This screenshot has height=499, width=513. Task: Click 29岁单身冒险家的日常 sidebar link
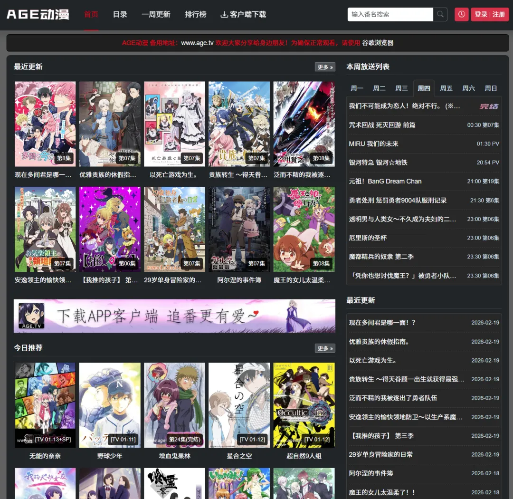(x=381, y=455)
